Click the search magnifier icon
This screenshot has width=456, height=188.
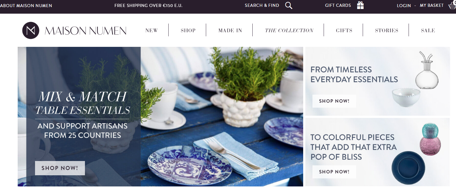click(x=289, y=6)
